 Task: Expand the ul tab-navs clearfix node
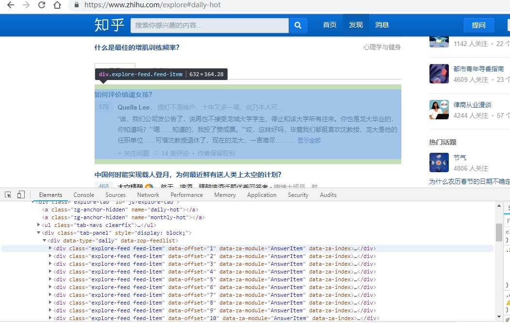point(39,225)
